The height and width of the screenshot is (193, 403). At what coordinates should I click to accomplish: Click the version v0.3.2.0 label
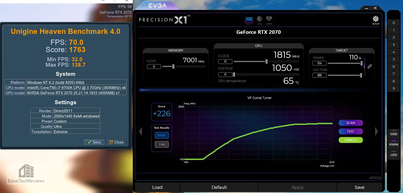(x=375, y=178)
